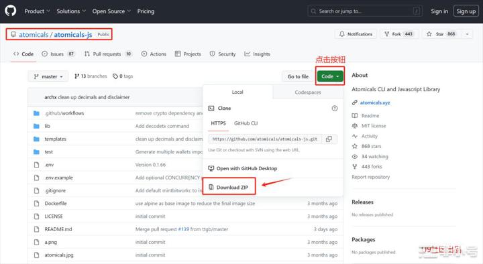Open the Product dropdown menu
Screen dimensions: 483x264
(37, 11)
